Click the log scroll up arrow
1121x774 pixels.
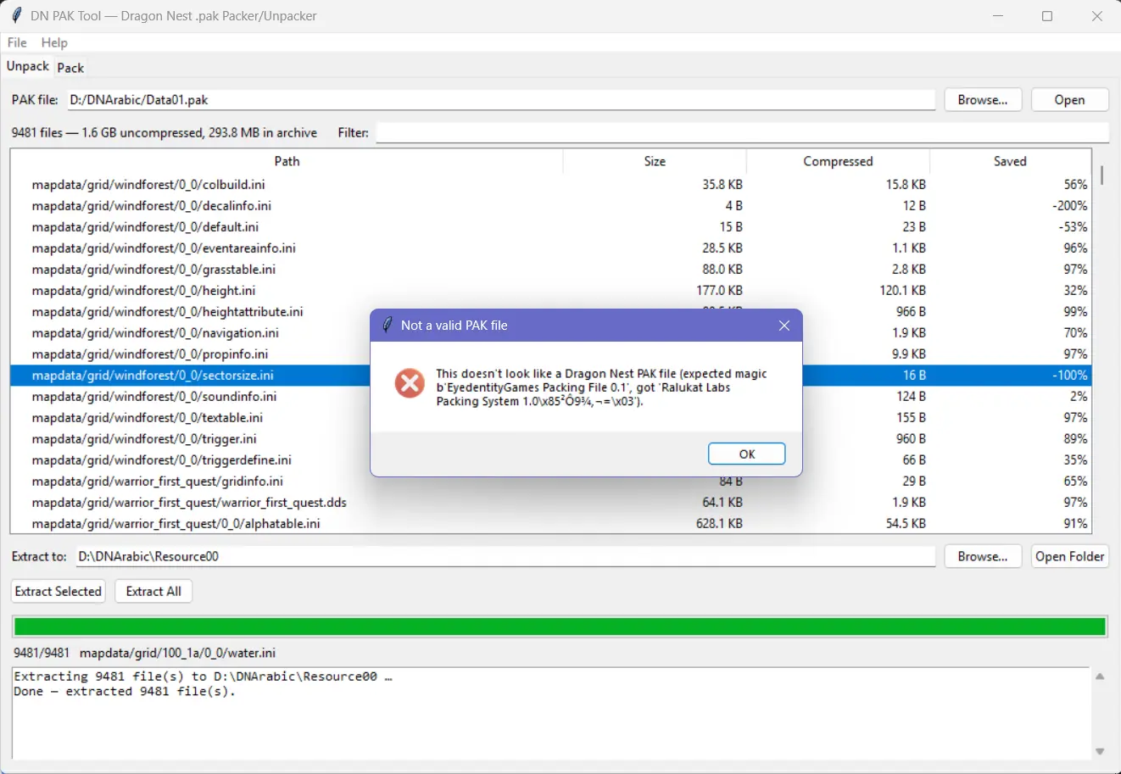coord(1100,677)
